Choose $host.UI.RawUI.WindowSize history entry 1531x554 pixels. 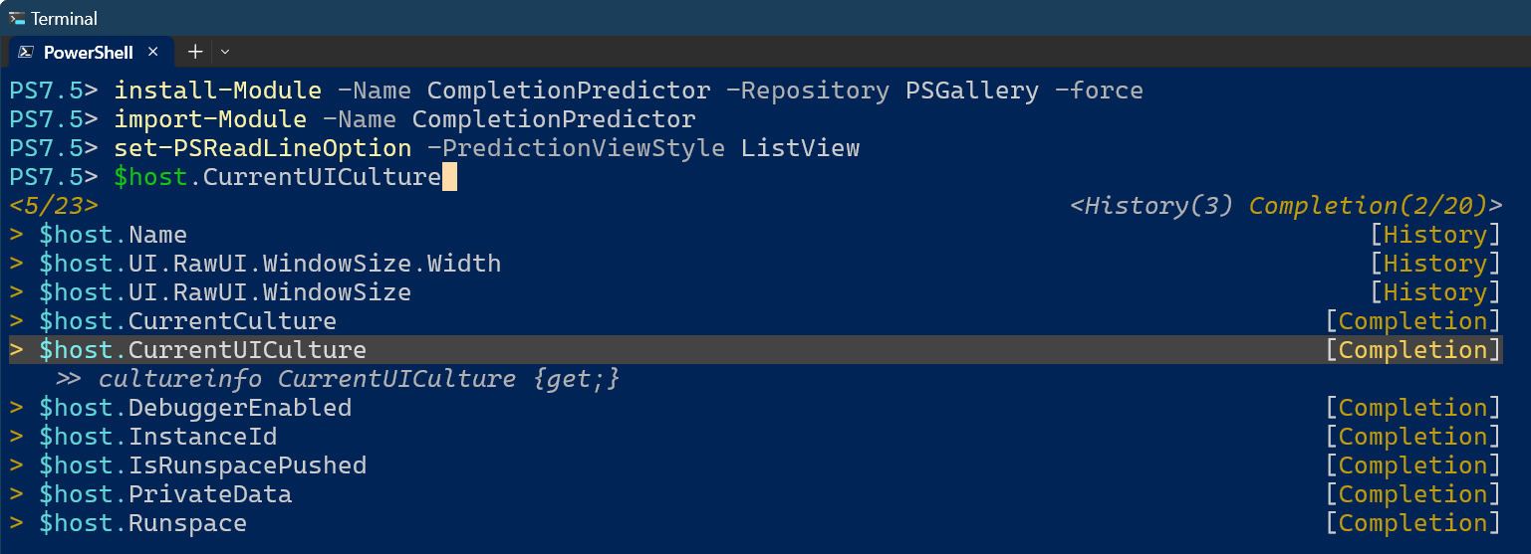(x=225, y=292)
